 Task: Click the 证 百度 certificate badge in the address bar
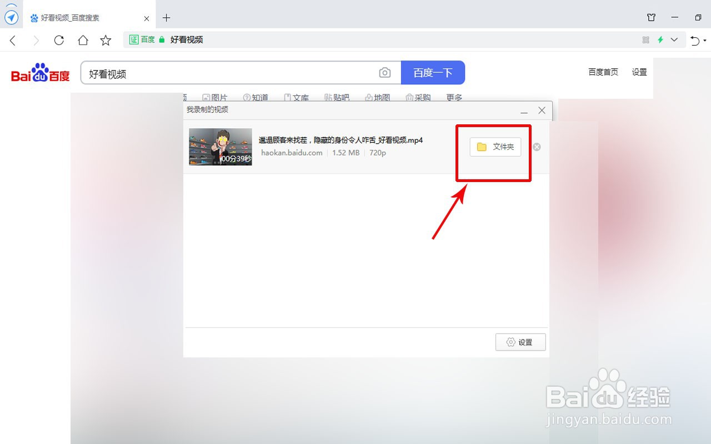pos(142,39)
